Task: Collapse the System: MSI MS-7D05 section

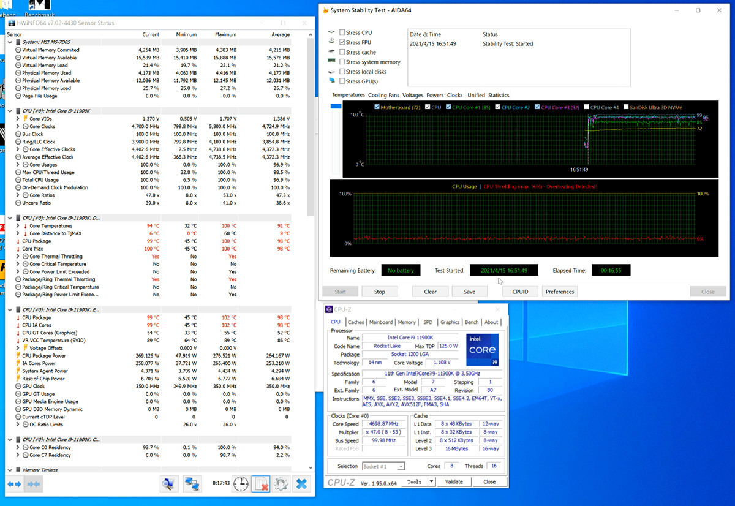Action: (9, 42)
